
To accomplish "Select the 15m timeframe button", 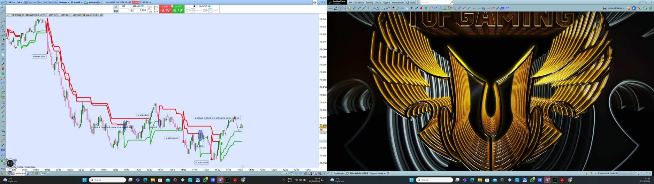I will [44, 2].
